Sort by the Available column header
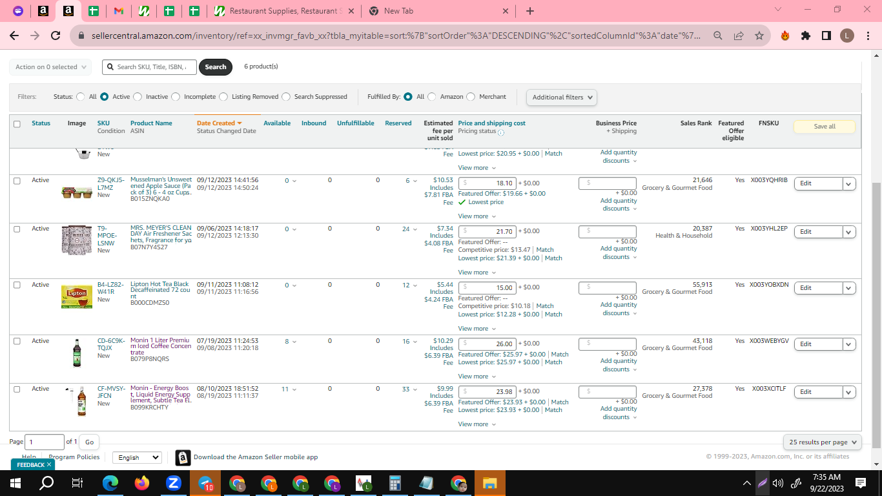Viewport: 882px width, 496px height. pyautogui.click(x=277, y=123)
